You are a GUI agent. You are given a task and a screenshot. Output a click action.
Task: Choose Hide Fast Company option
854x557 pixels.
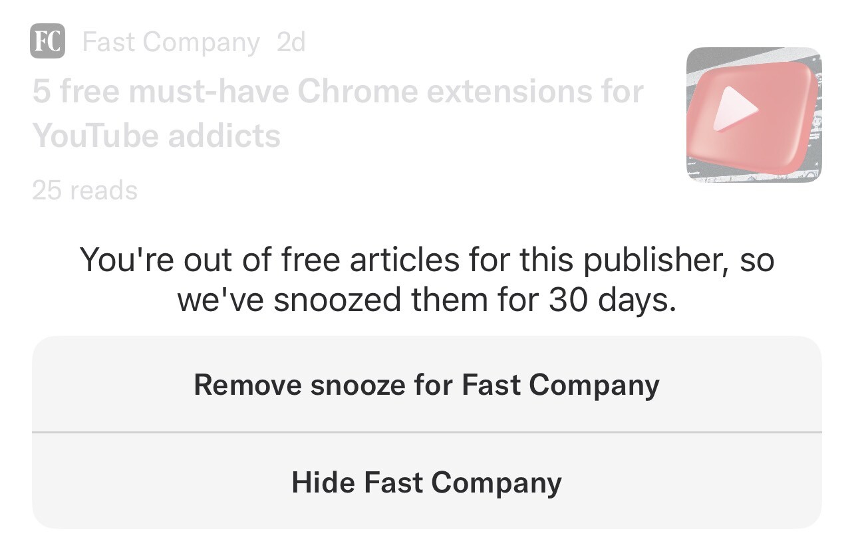(x=427, y=481)
